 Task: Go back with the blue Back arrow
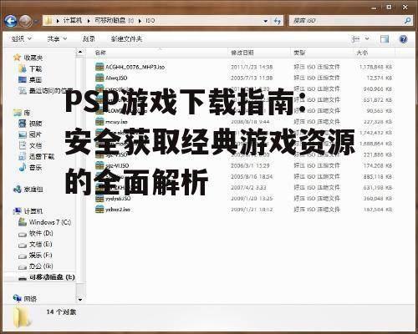coord(11,21)
